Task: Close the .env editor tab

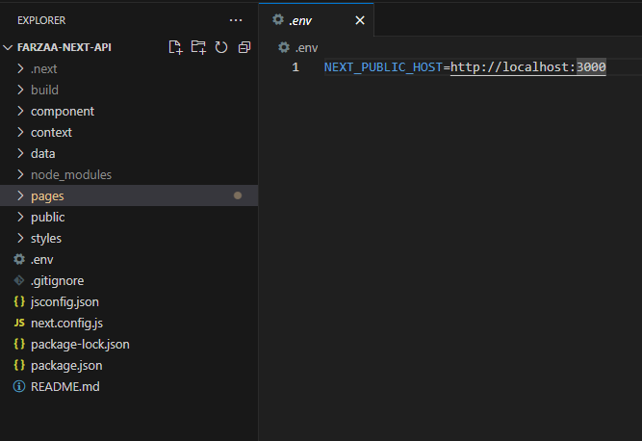Action: click(360, 20)
